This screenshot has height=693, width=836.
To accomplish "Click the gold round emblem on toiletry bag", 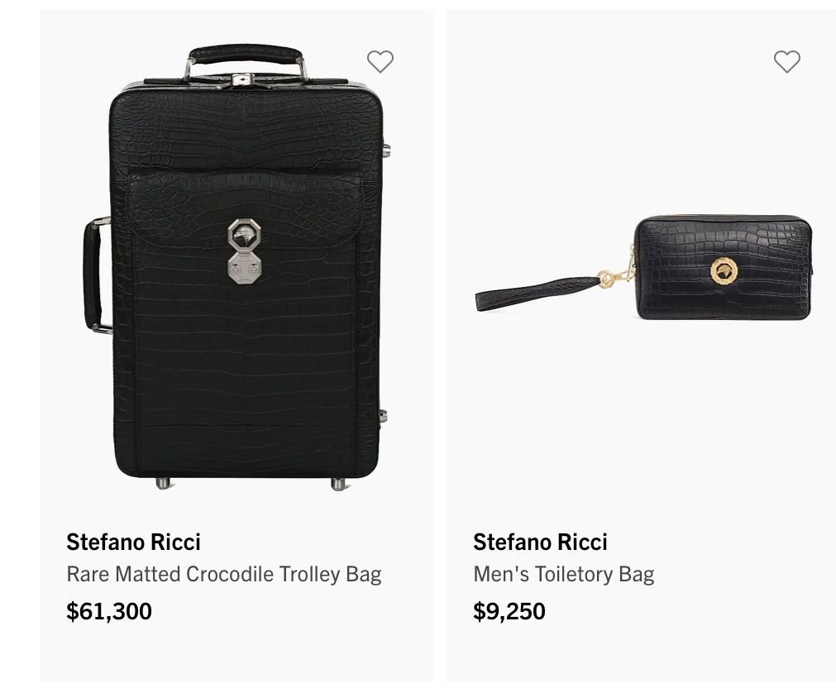I will tap(724, 270).
